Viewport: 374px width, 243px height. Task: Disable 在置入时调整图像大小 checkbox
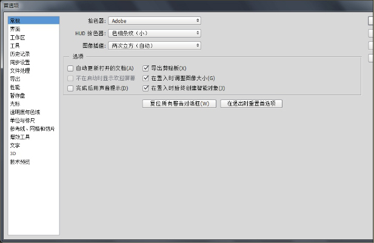(x=145, y=78)
